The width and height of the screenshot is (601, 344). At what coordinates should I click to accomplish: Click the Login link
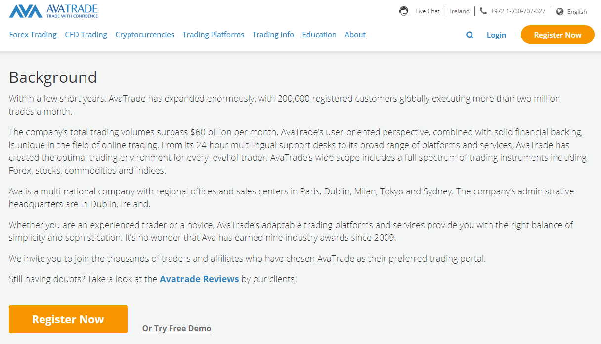(x=496, y=35)
